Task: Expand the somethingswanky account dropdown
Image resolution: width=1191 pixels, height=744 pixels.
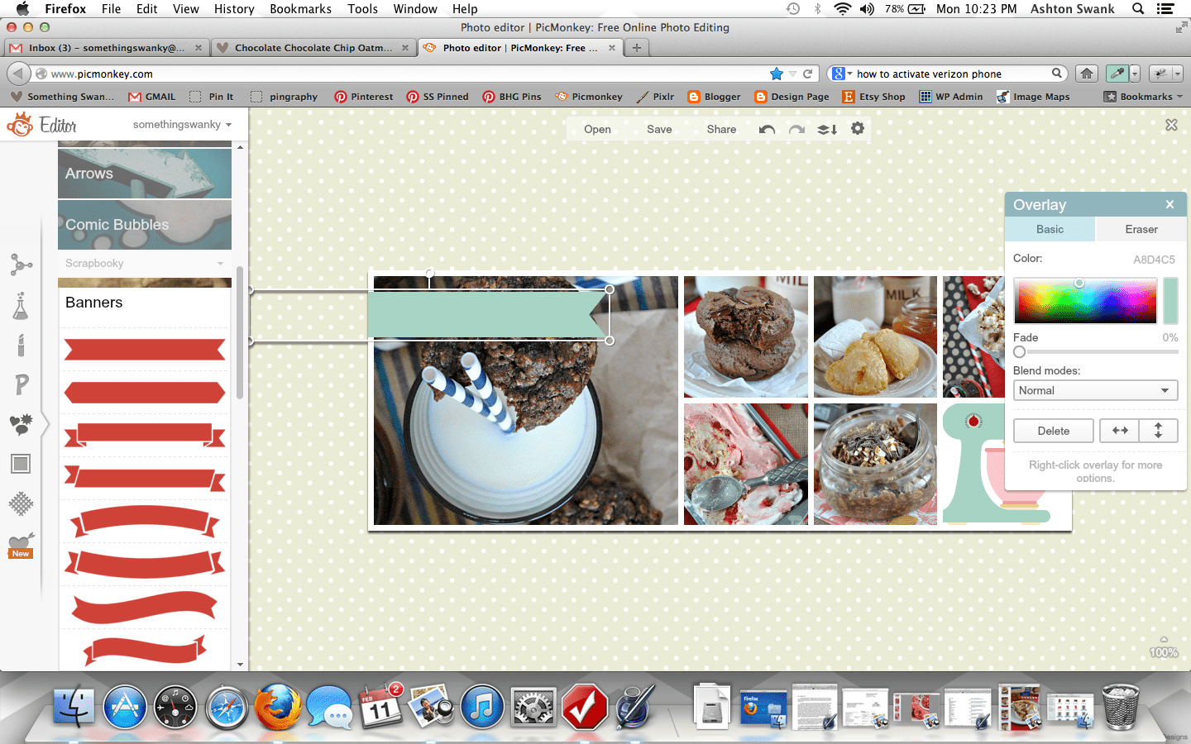Action: 182,125
